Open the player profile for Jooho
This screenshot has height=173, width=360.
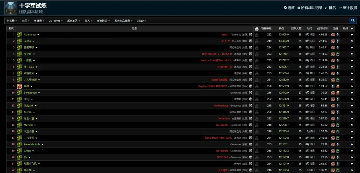[x=27, y=41]
